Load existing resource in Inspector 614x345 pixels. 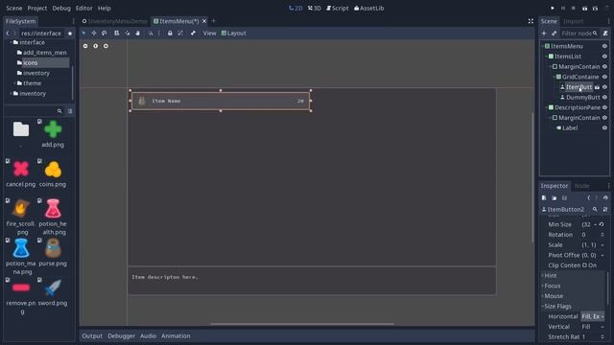click(555, 198)
